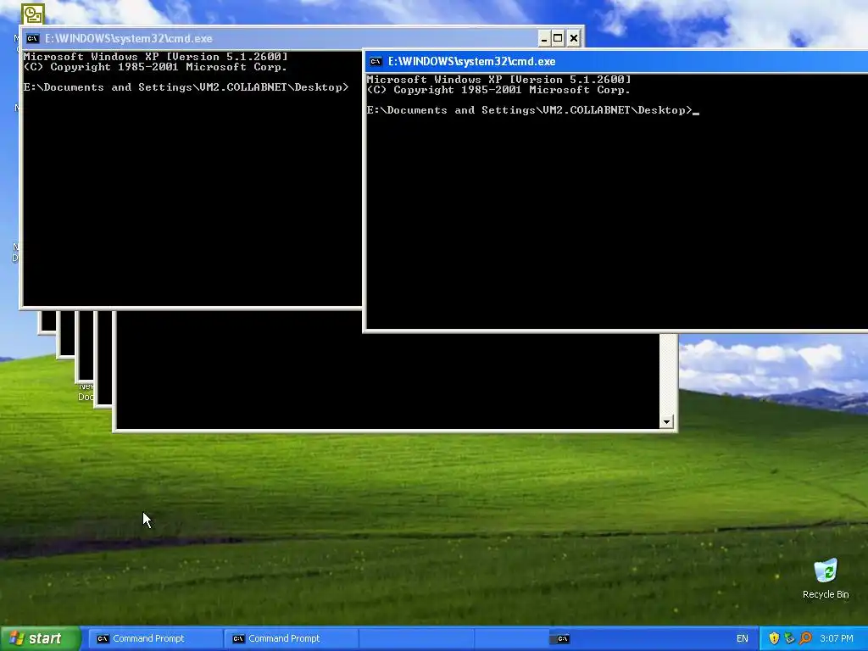The height and width of the screenshot is (651, 868).
Task: Click the orange magnifier tray icon
Action: click(805, 638)
